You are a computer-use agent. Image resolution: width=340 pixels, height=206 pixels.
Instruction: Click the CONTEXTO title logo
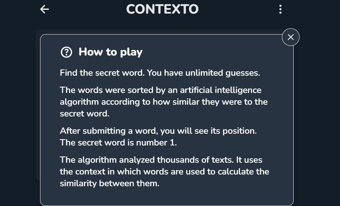[162, 9]
